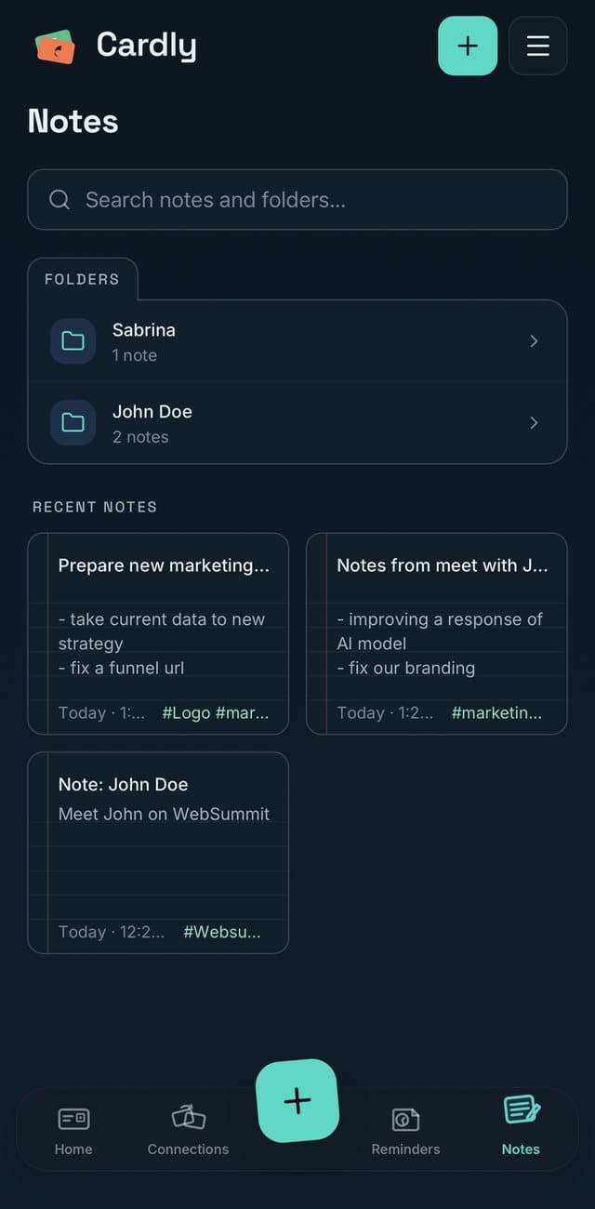
Task: Click the #Websu... tag on John Doe note
Action: click(x=222, y=933)
